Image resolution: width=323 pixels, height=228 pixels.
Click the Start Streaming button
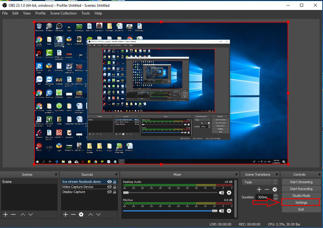tap(301, 182)
